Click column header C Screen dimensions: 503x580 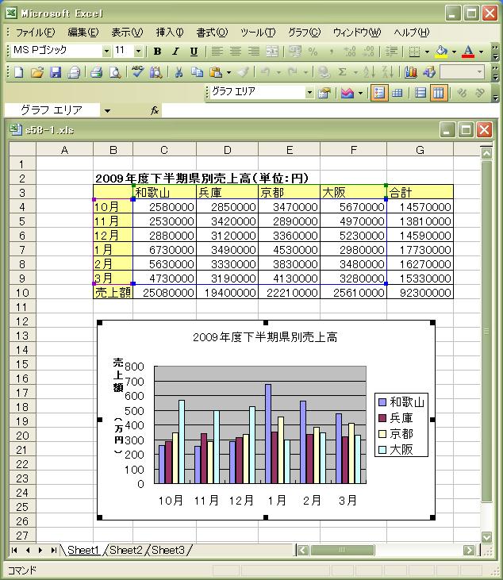coord(164,150)
